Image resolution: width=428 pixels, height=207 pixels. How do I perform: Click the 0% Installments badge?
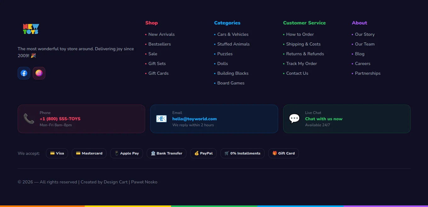(243, 153)
